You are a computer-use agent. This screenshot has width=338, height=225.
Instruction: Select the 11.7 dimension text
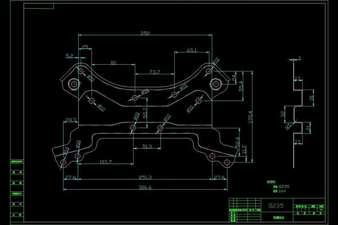(x=244, y=150)
